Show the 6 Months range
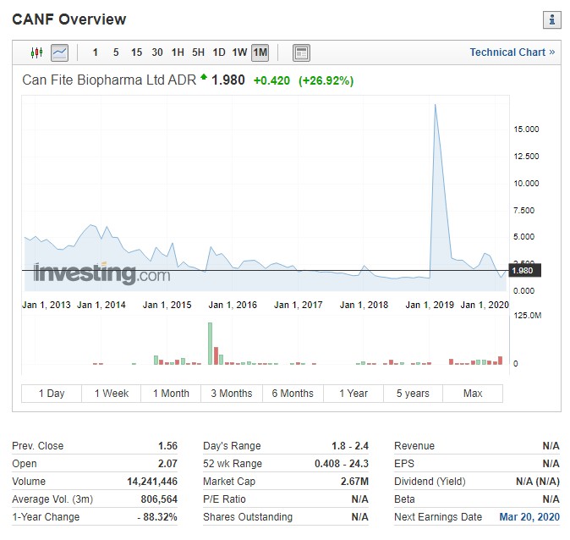The width and height of the screenshot is (570, 540). coord(293,394)
